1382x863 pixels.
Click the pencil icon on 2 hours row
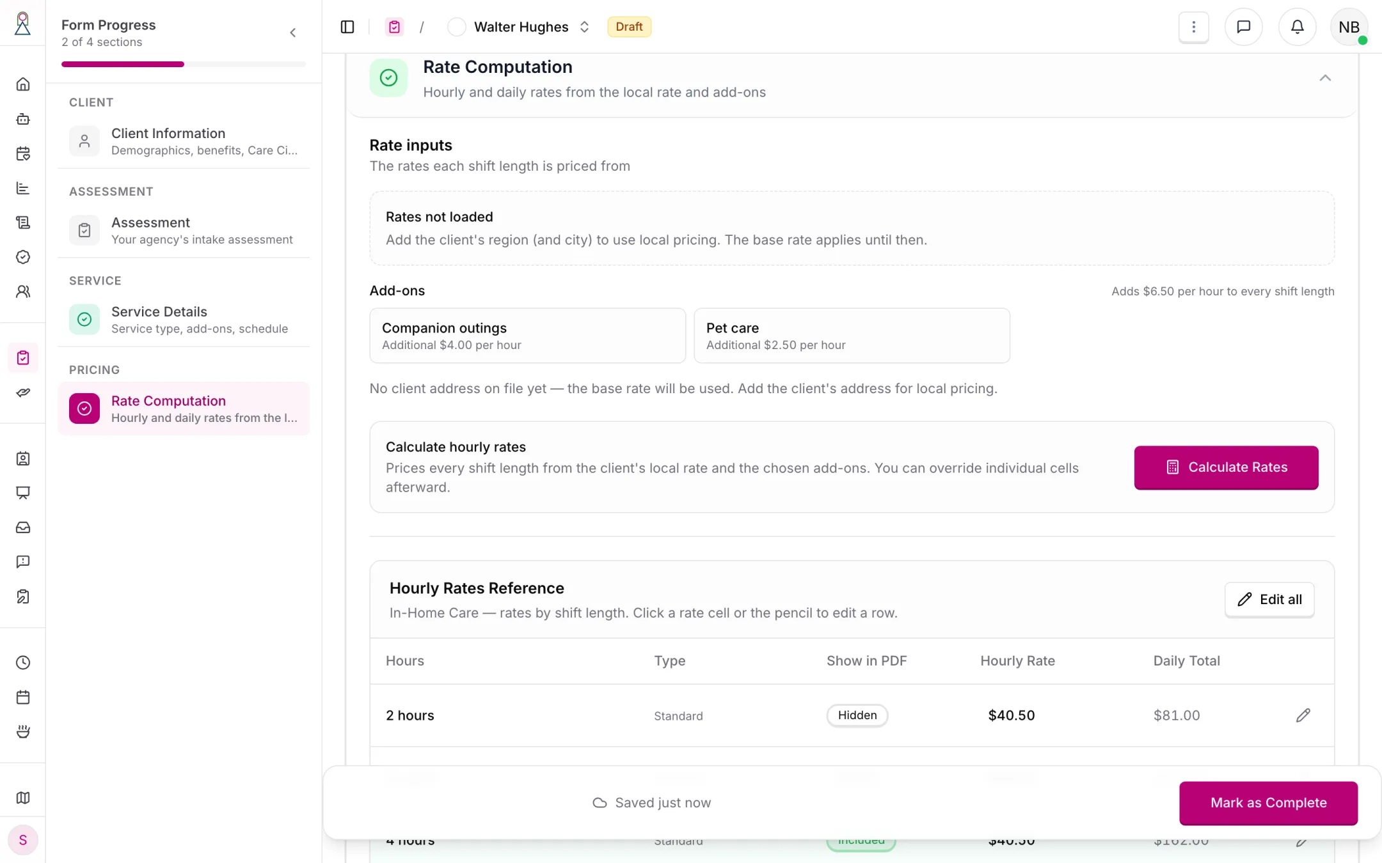point(1303,715)
